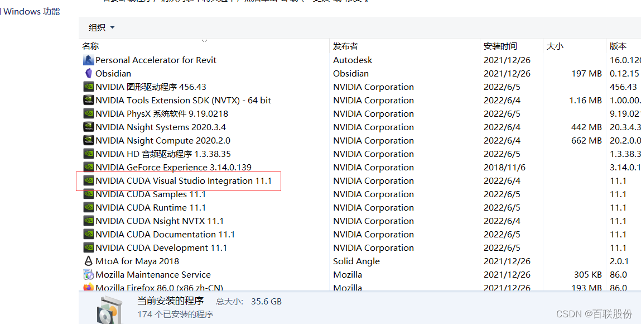Click the NVIDIA CUDA Samples 11.1 icon
Image resolution: width=641 pixels, height=324 pixels.
[x=88, y=194]
